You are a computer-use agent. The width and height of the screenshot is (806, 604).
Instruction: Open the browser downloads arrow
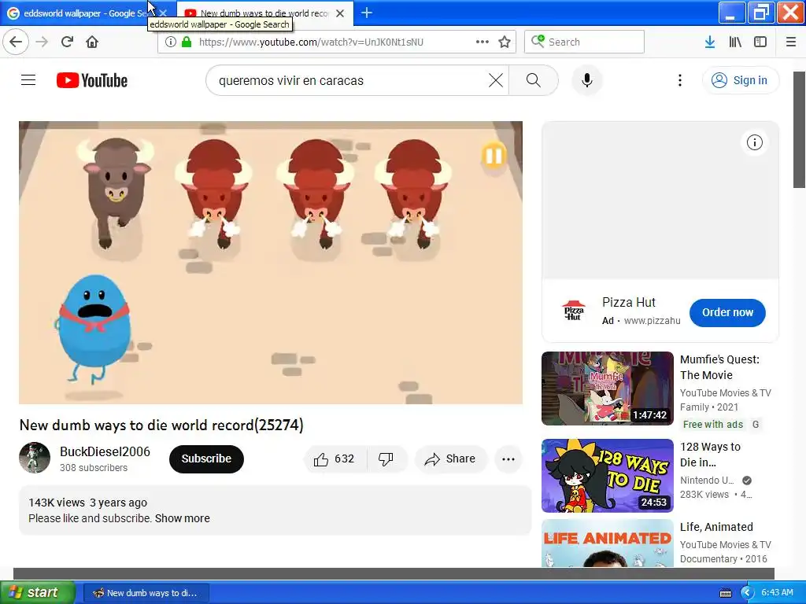click(710, 42)
